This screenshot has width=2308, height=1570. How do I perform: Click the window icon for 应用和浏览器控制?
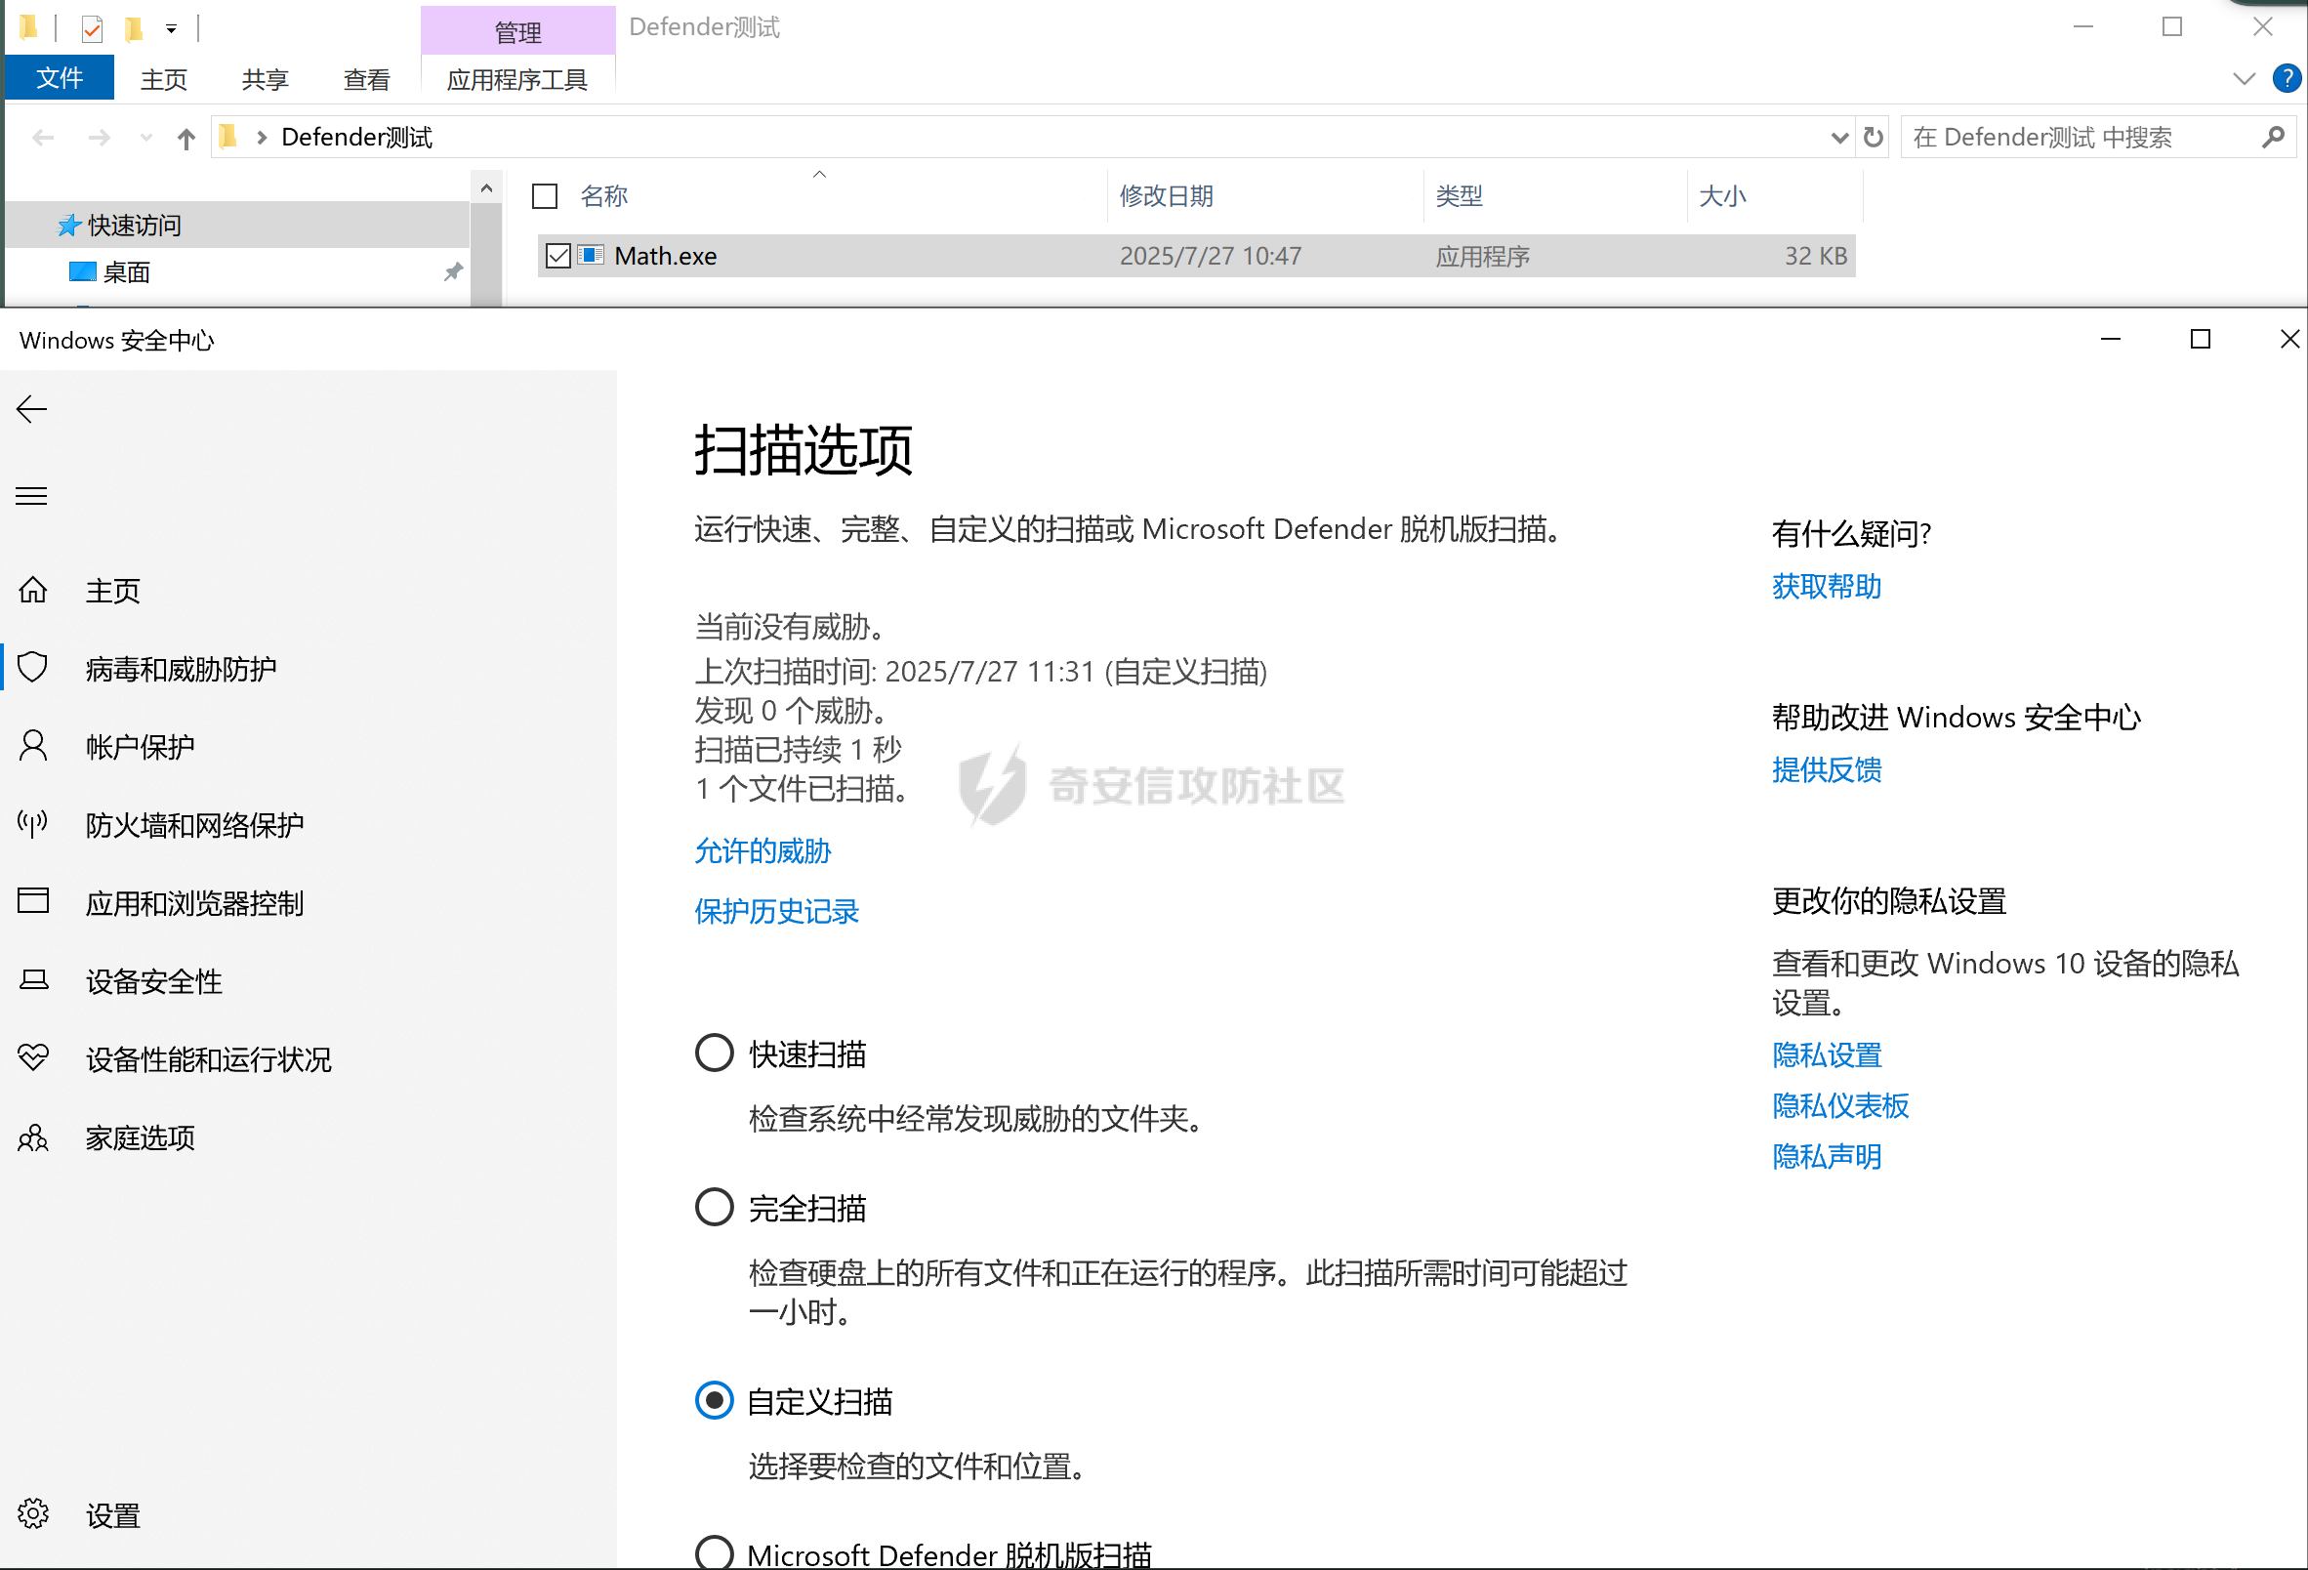33,900
